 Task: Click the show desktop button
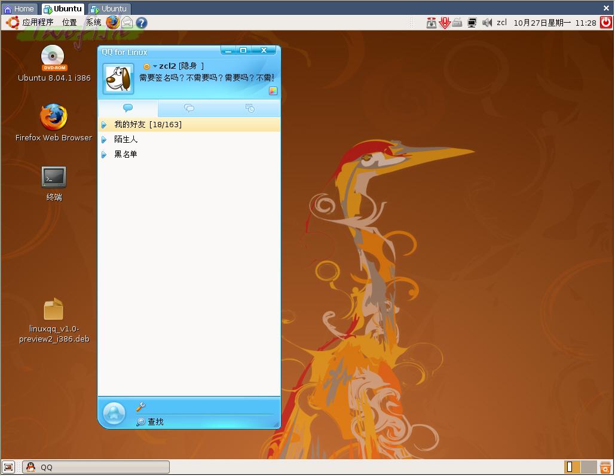8,468
